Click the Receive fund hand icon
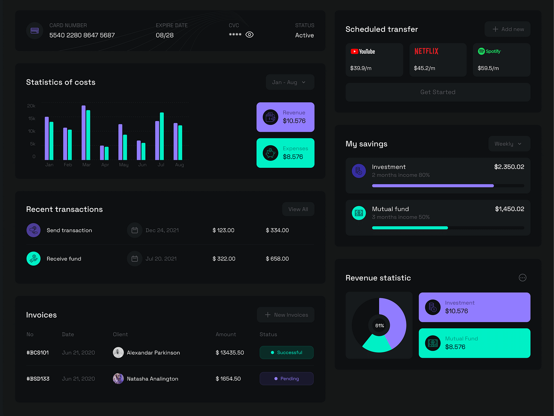The image size is (554, 416). click(x=34, y=258)
